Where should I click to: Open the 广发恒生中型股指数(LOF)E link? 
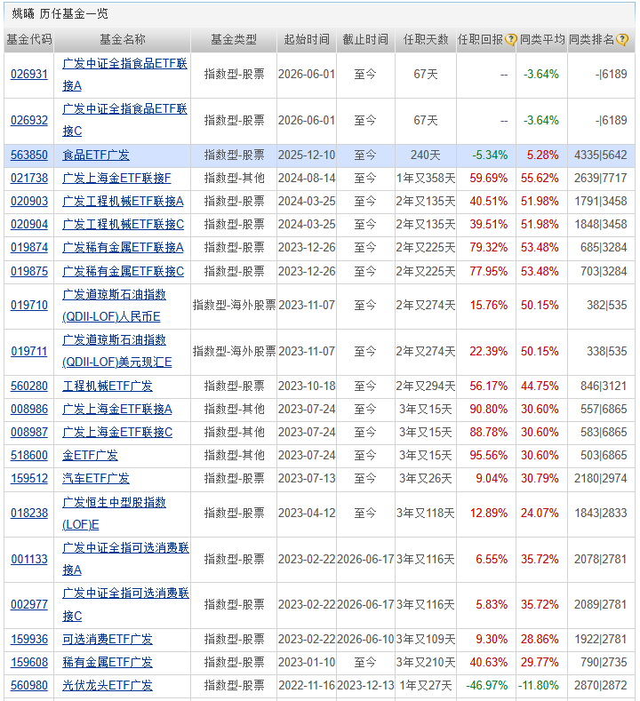click(x=114, y=514)
